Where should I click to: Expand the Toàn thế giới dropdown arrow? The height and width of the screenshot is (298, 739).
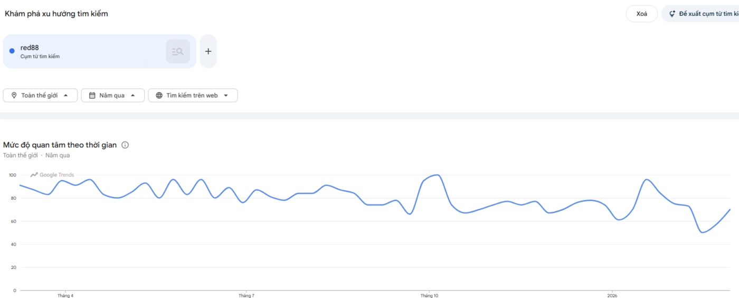coord(66,96)
